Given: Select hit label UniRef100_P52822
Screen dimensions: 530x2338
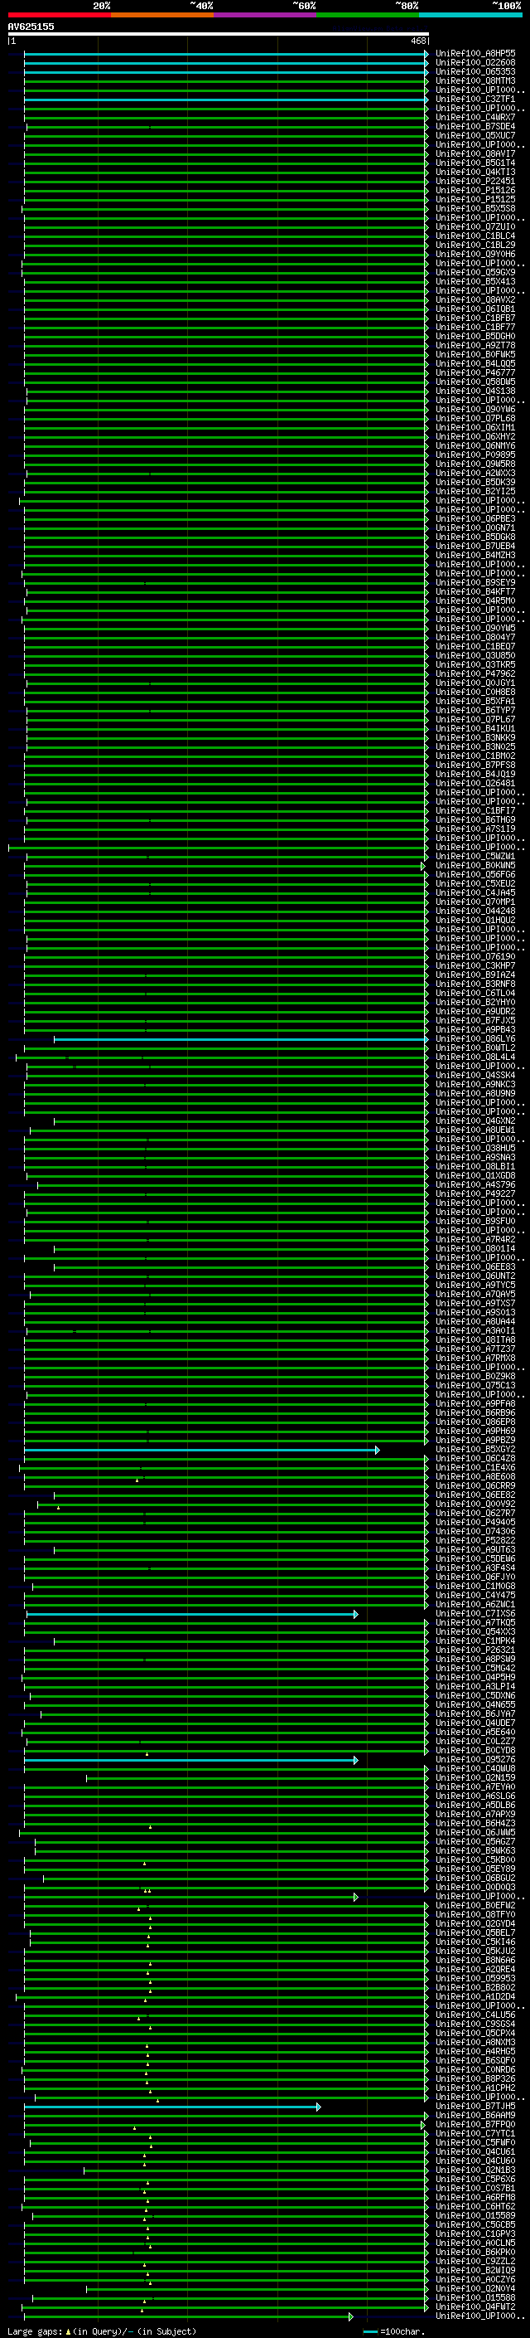Looking at the screenshot, I should tap(475, 1541).
